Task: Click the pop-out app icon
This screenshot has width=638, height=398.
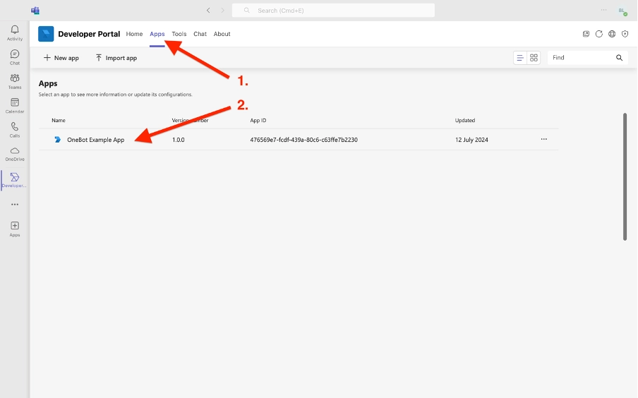Action: click(x=586, y=34)
